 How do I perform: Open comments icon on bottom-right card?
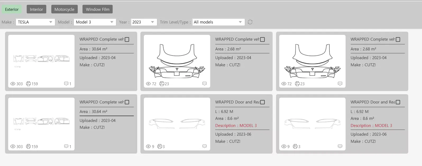tap(340, 146)
